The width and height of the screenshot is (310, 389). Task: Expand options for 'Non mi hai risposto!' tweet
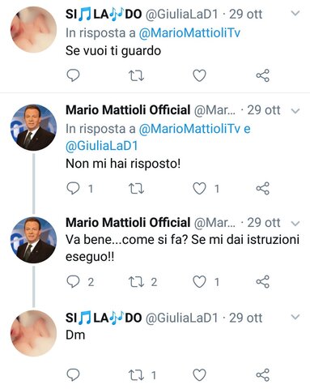tap(295, 111)
